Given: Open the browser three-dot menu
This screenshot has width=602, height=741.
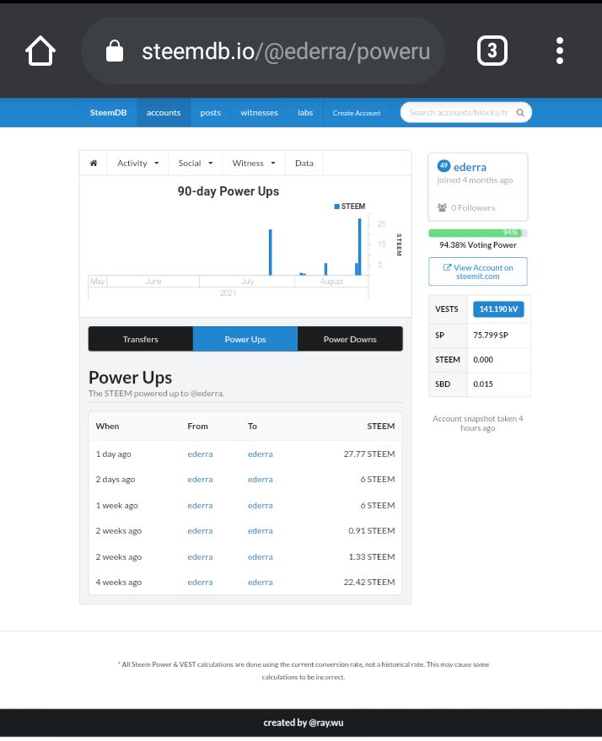Looking at the screenshot, I should 560,51.
